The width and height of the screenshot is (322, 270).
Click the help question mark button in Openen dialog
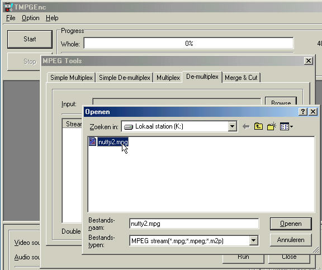(303, 112)
